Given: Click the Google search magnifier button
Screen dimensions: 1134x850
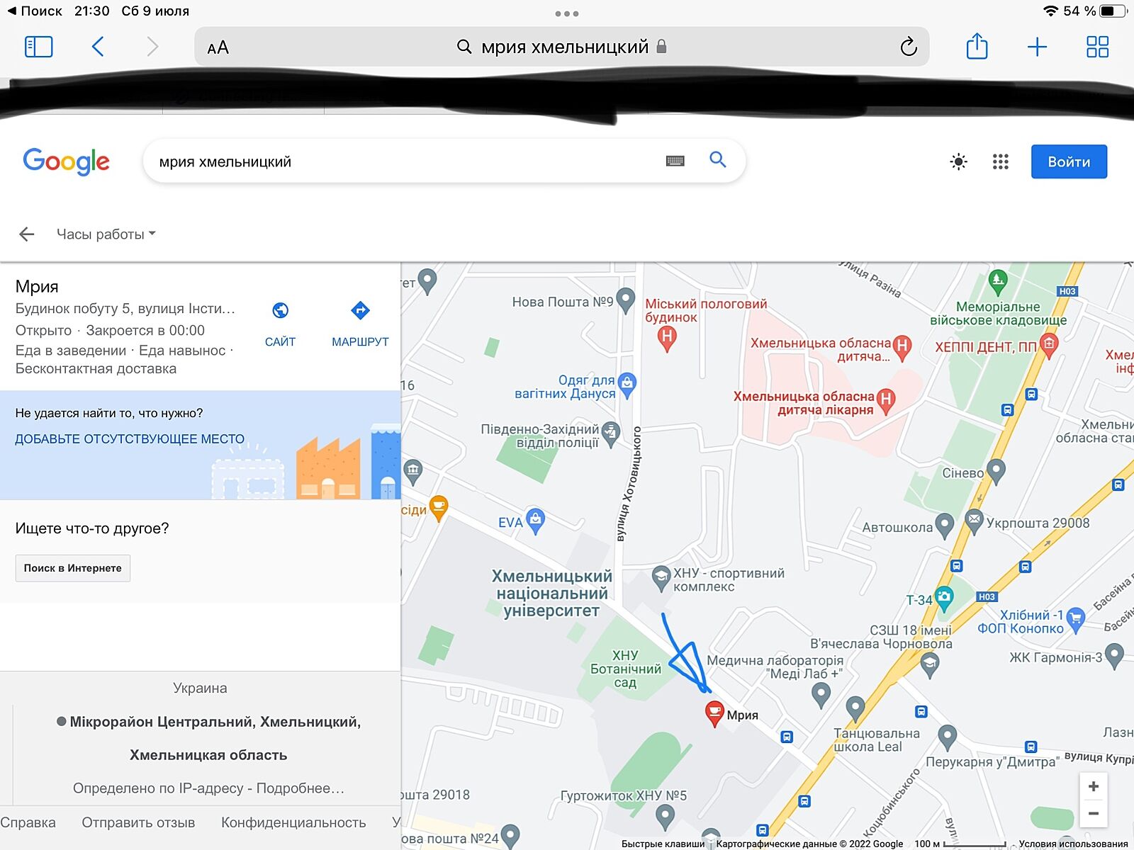Looking at the screenshot, I should [x=718, y=160].
